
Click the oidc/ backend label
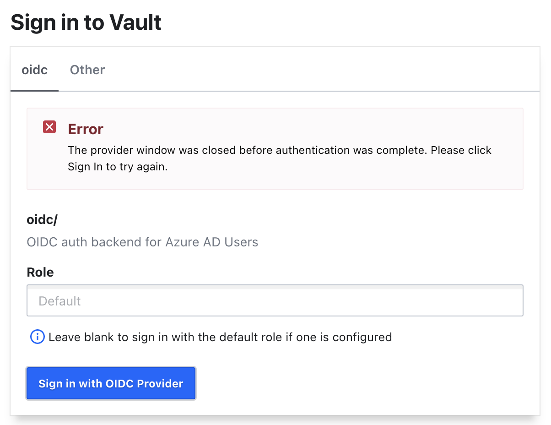pos(42,219)
